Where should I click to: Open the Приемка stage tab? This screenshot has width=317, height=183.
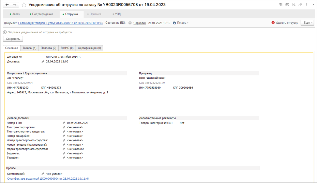tap(94, 14)
